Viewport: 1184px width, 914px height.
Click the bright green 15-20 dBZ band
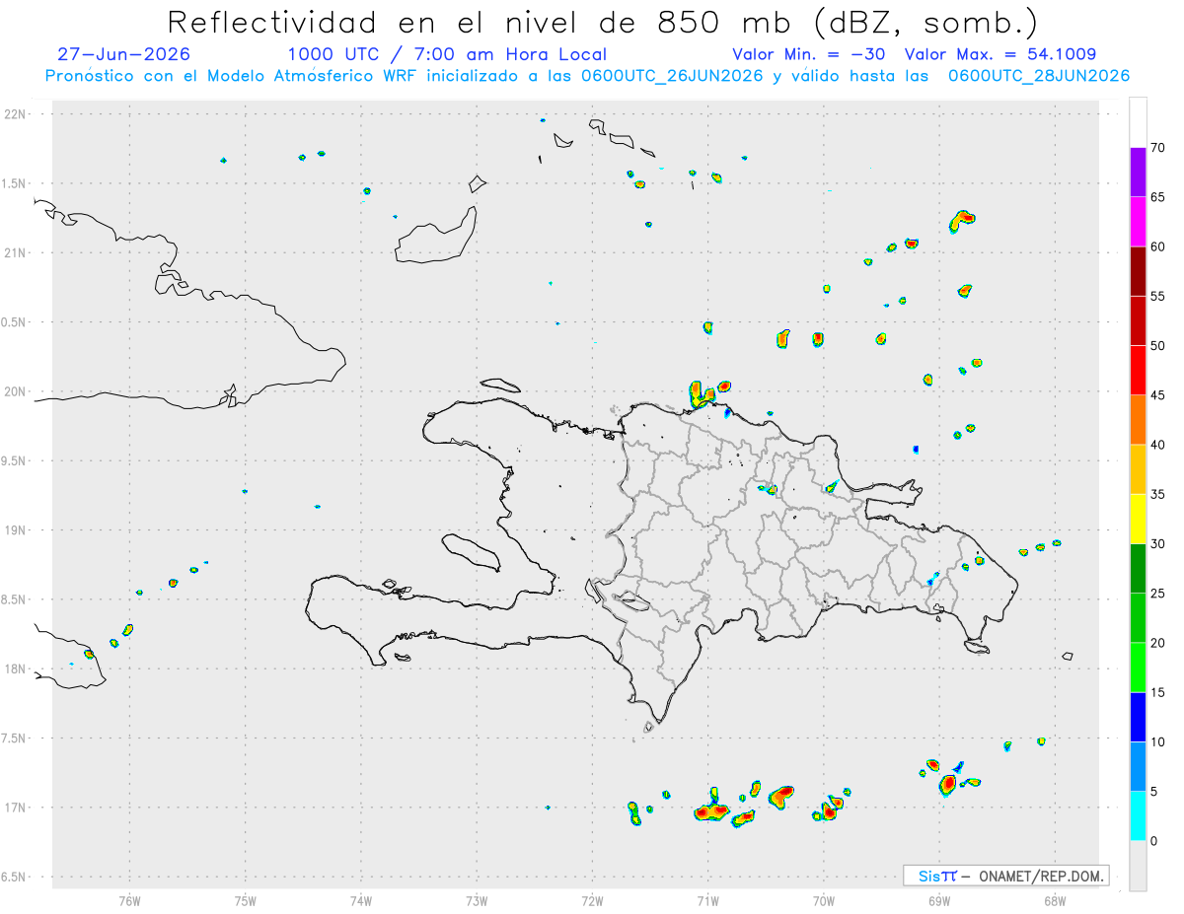(x=1138, y=668)
